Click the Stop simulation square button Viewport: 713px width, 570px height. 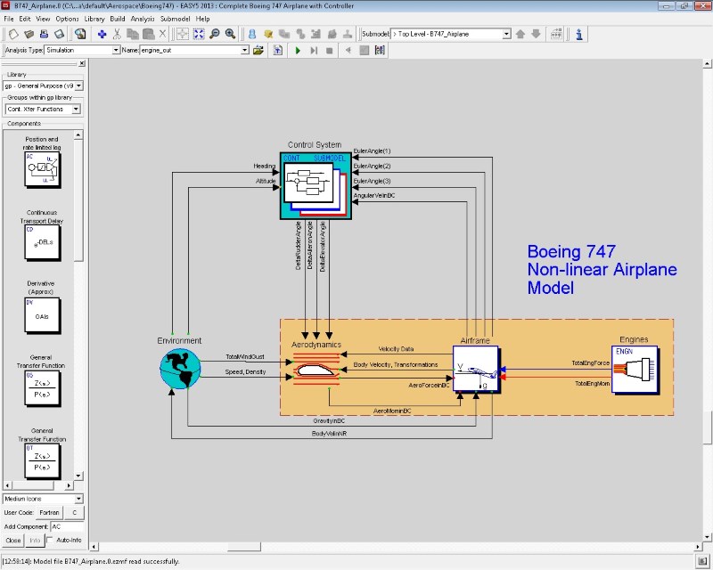(x=330, y=51)
